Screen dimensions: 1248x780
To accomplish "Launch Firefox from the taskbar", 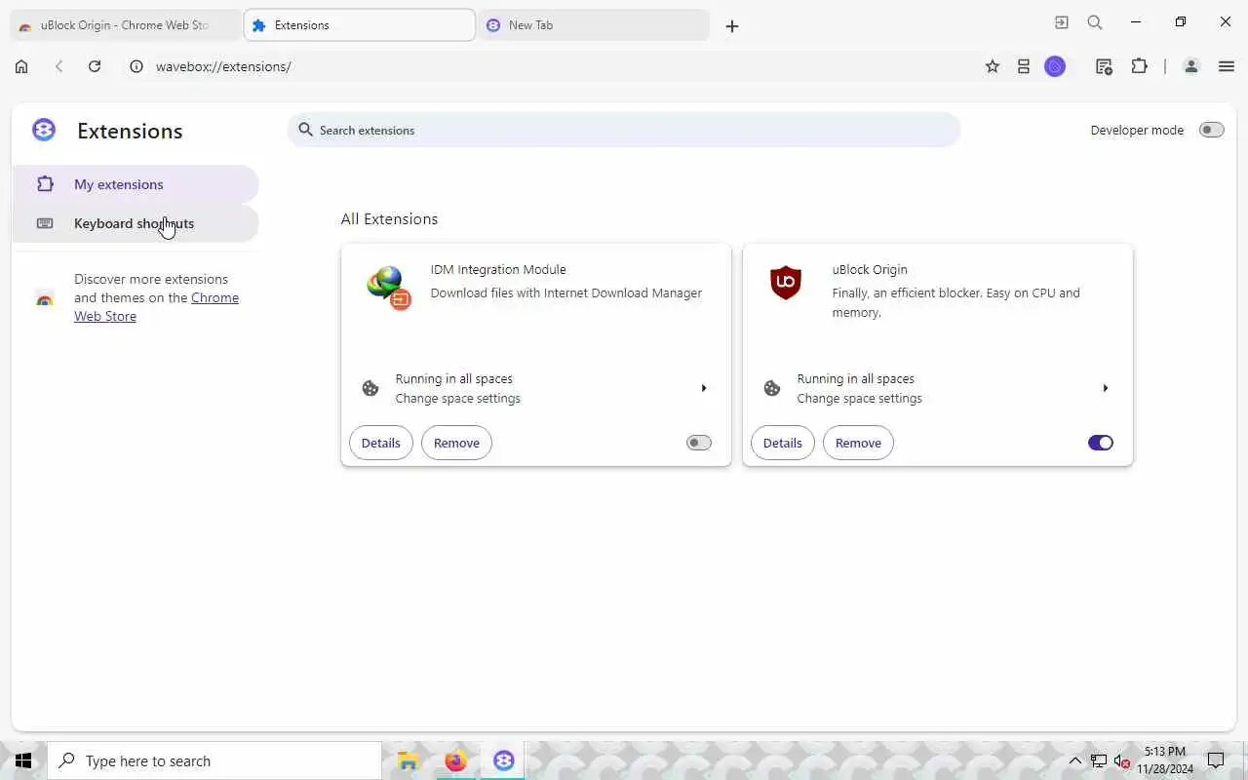I will pos(455,760).
